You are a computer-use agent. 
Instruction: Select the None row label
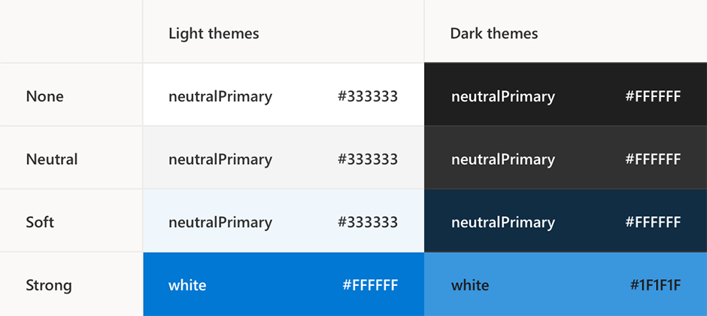click(44, 96)
